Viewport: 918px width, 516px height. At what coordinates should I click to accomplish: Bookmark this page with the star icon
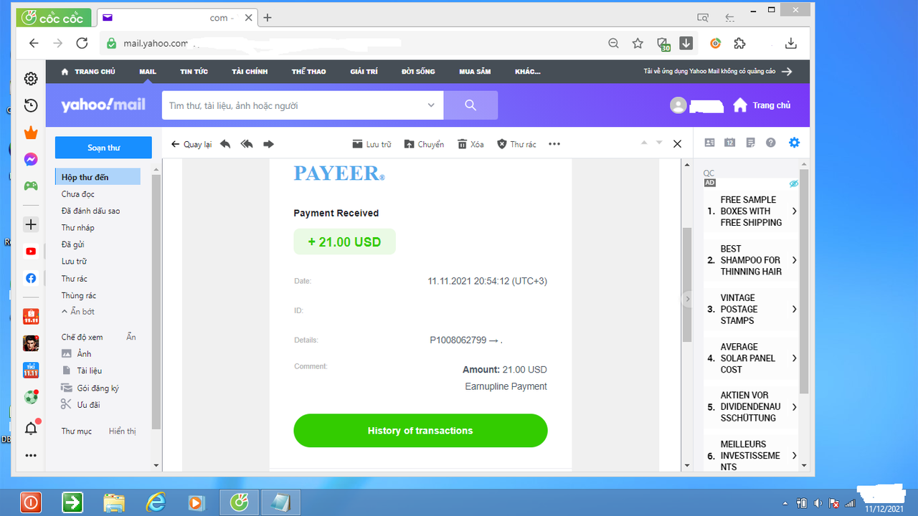click(x=638, y=44)
